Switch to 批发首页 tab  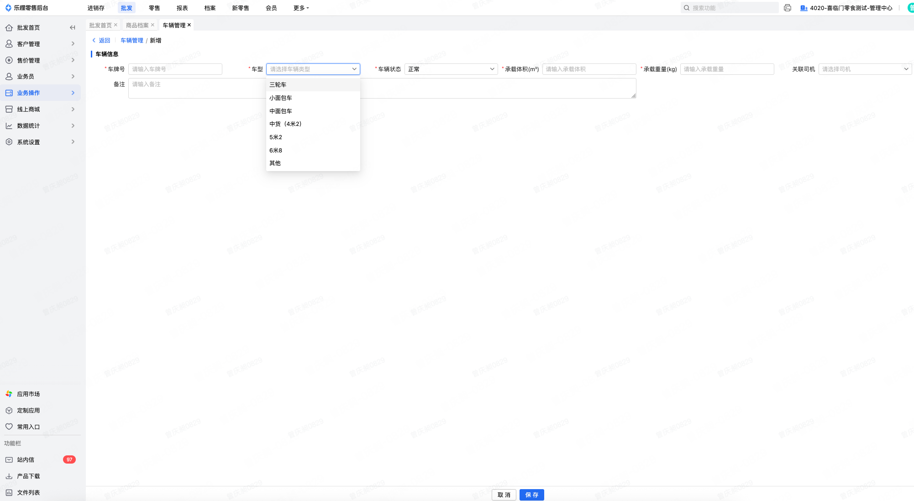pyautogui.click(x=100, y=25)
